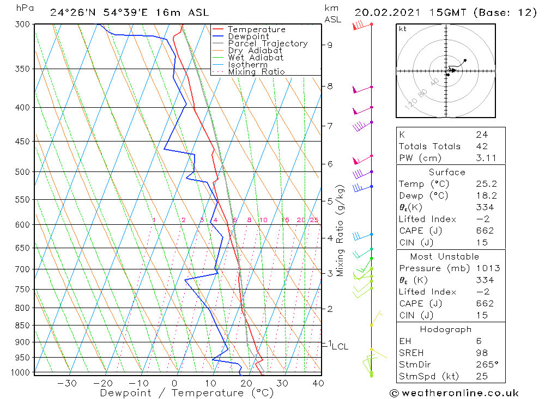Click the 40 temperature axis label
545x399 pixels.
318,383
